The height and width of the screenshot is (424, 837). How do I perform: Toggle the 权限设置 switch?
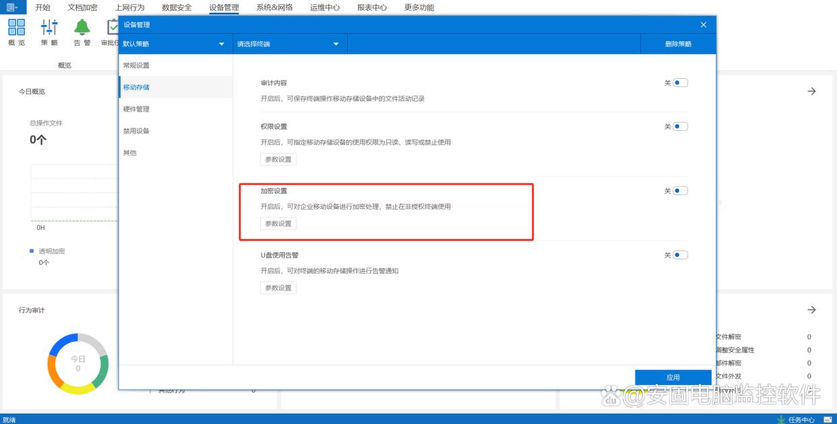[x=680, y=126]
